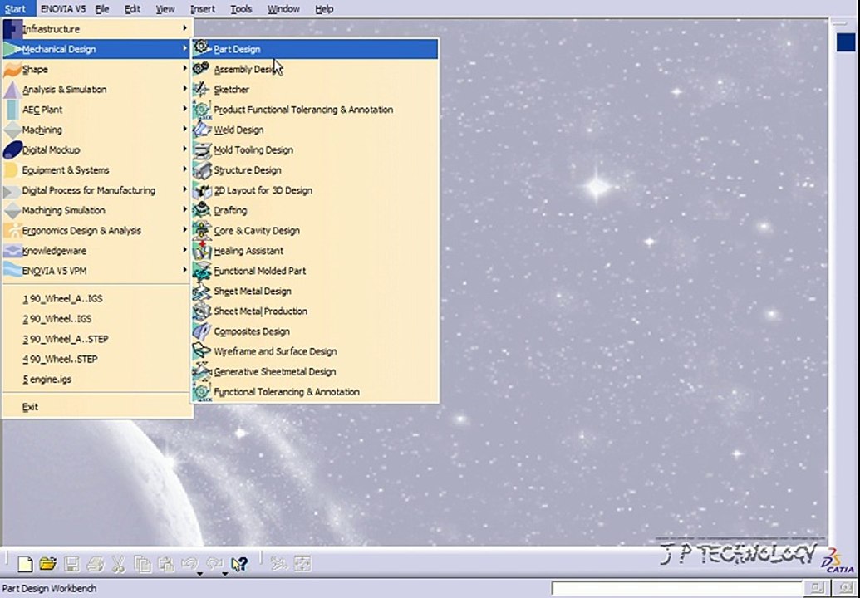Expand the Knowledgeware submenu arrow
The image size is (860, 598).
point(184,250)
